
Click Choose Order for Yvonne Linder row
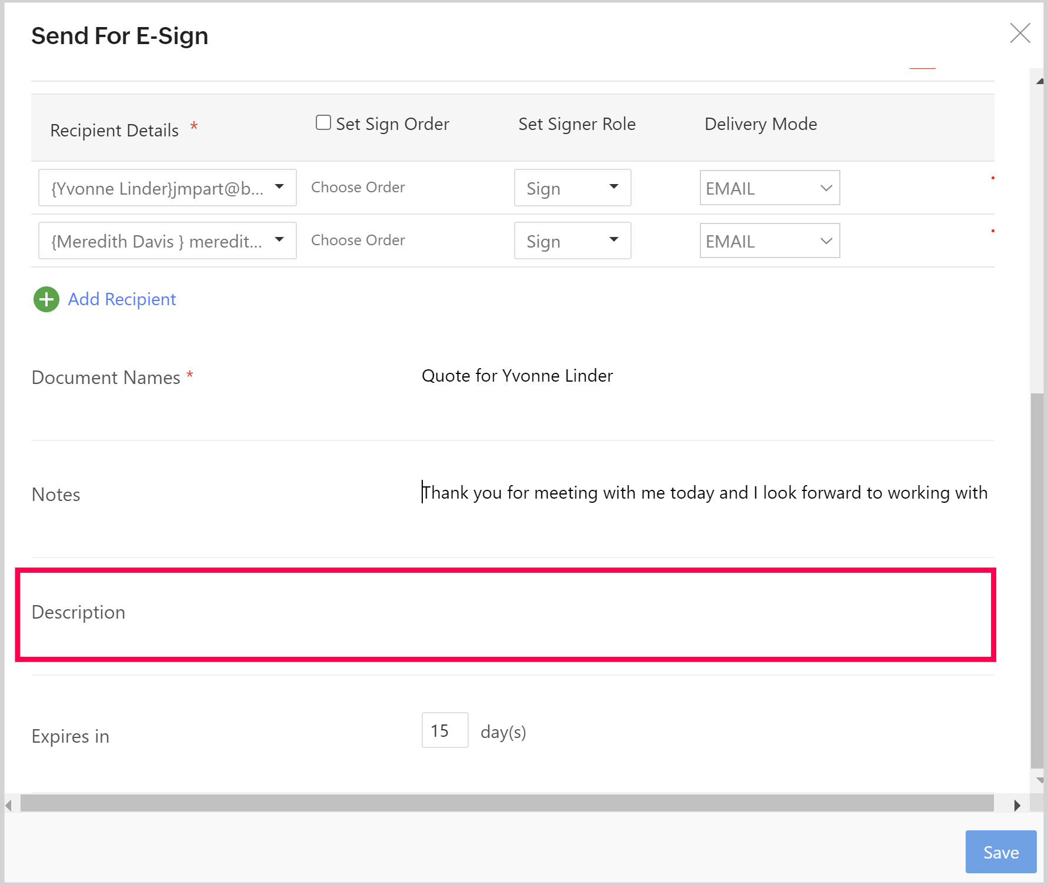pos(358,188)
